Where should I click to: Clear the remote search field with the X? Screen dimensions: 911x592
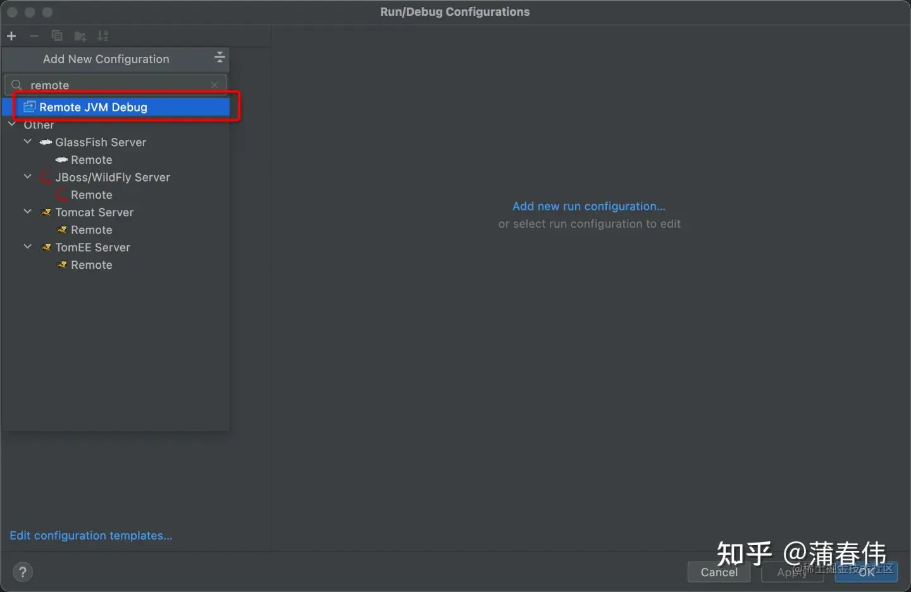[214, 85]
